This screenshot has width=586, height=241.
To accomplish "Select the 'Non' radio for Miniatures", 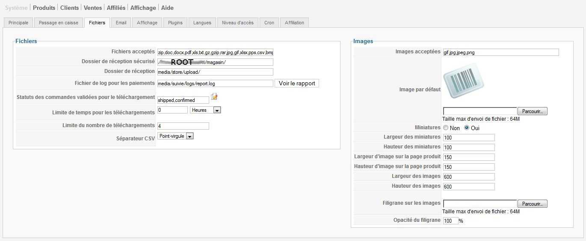I will click(446, 128).
